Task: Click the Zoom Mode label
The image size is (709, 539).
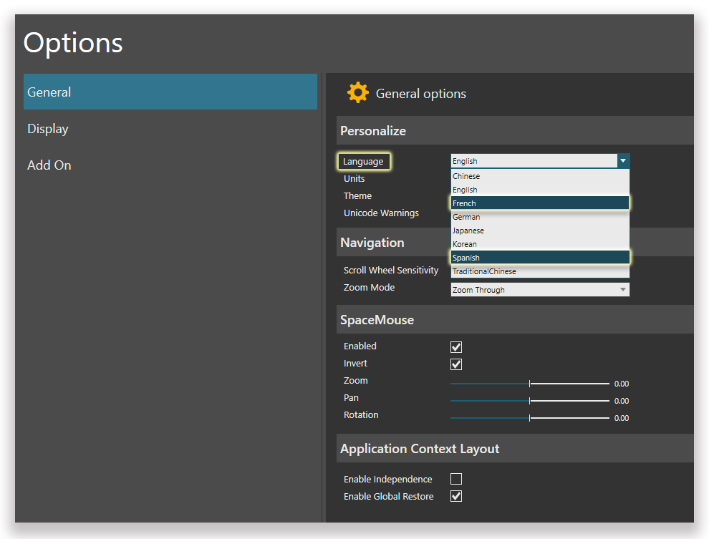Action: [369, 287]
